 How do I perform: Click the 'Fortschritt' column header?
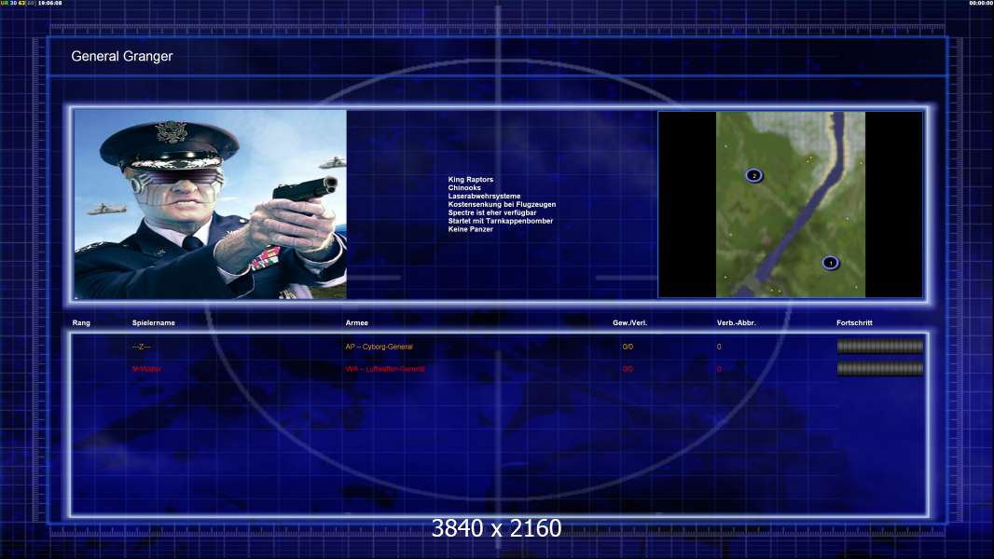[854, 323]
